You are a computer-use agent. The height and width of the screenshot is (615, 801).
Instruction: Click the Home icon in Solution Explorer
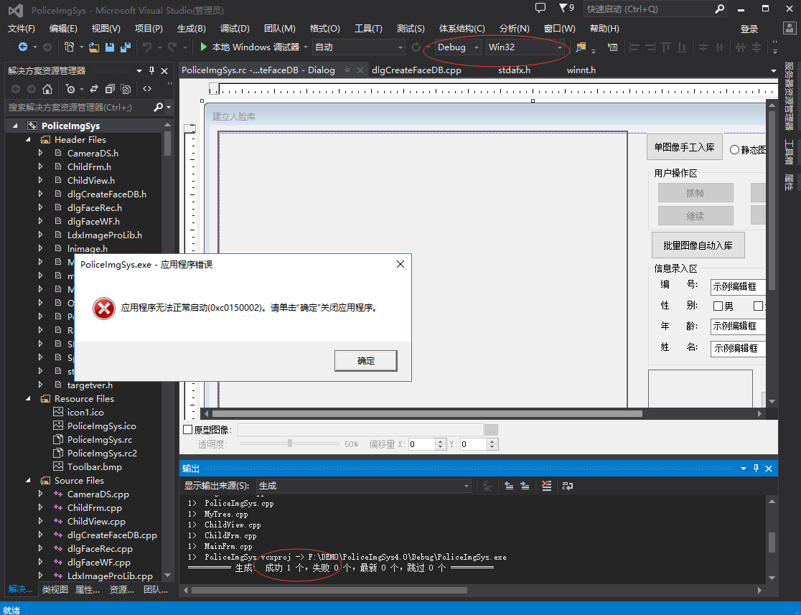tap(47, 90)
